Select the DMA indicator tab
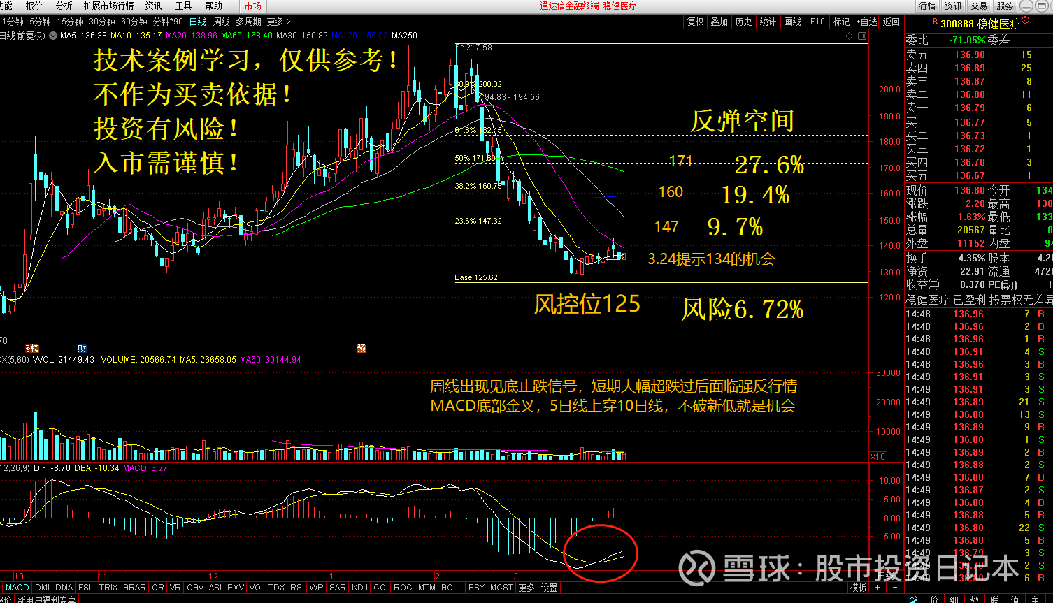 pyautogui.click(x=64, y=588)
